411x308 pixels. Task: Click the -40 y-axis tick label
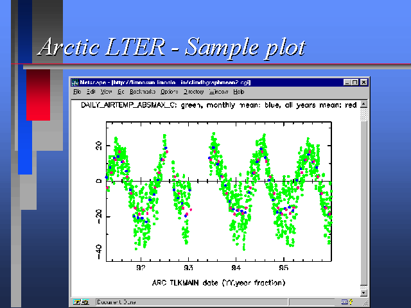[98, 252]
